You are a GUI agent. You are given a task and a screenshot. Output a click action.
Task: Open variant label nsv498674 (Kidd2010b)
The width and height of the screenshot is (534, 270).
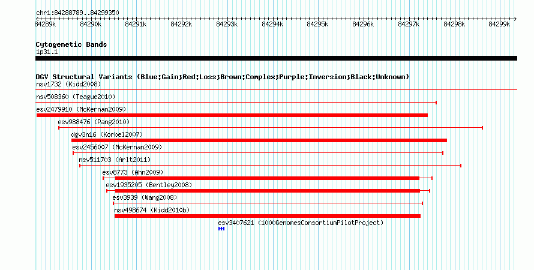pyautogui.click(x=152, y=210)
